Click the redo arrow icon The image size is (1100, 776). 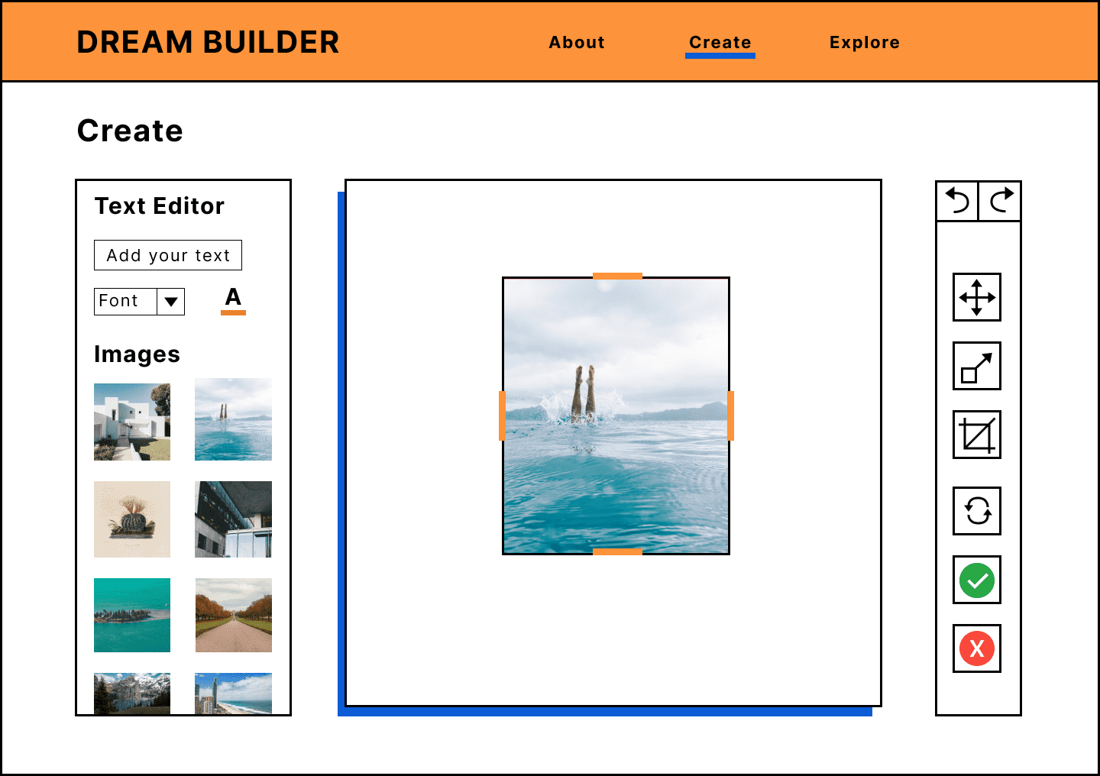pyautogui.click(x=1001, y=202)
